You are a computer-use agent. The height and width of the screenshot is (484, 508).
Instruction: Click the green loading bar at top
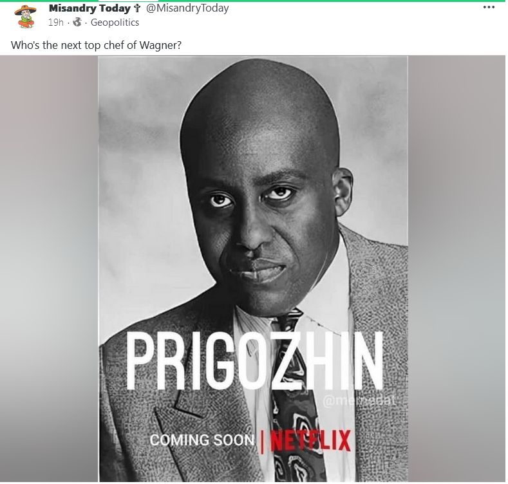click(252, 1)
